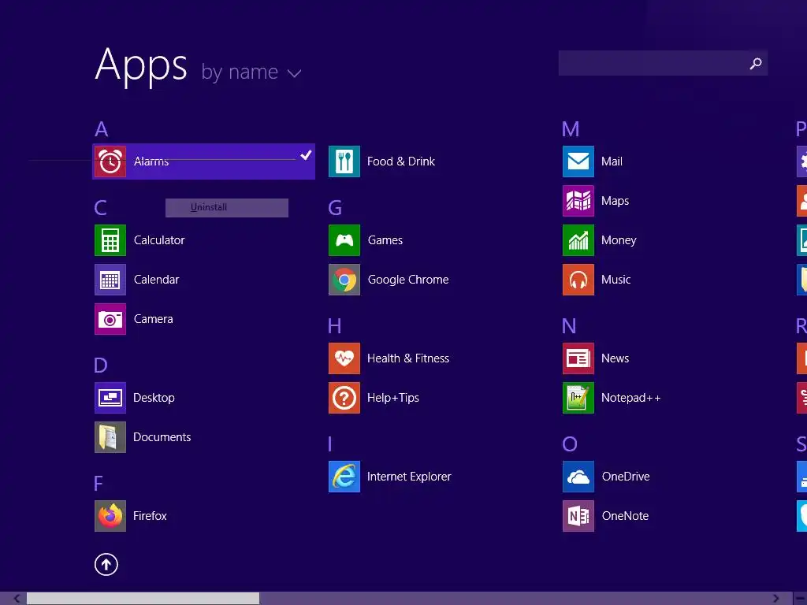Click the 'Calculator' label text
The image size is (807, 605).
tap(159, 240)
